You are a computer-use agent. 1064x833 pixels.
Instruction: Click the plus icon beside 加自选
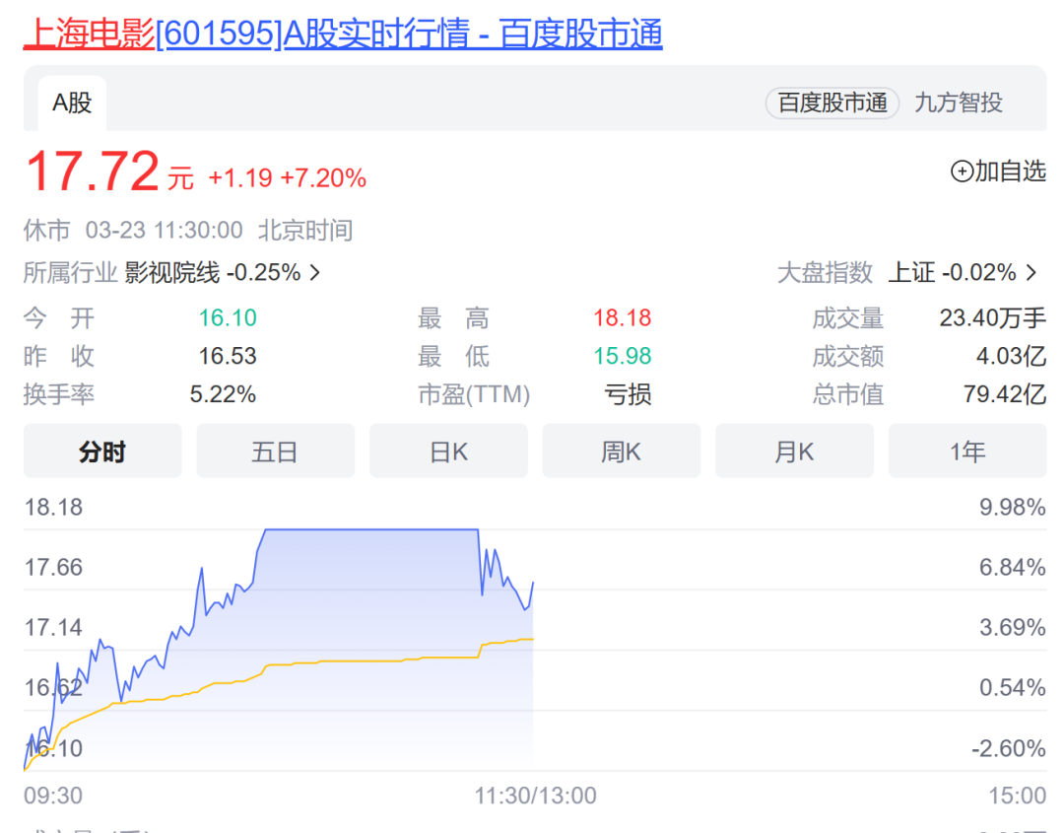coord(962,172)
